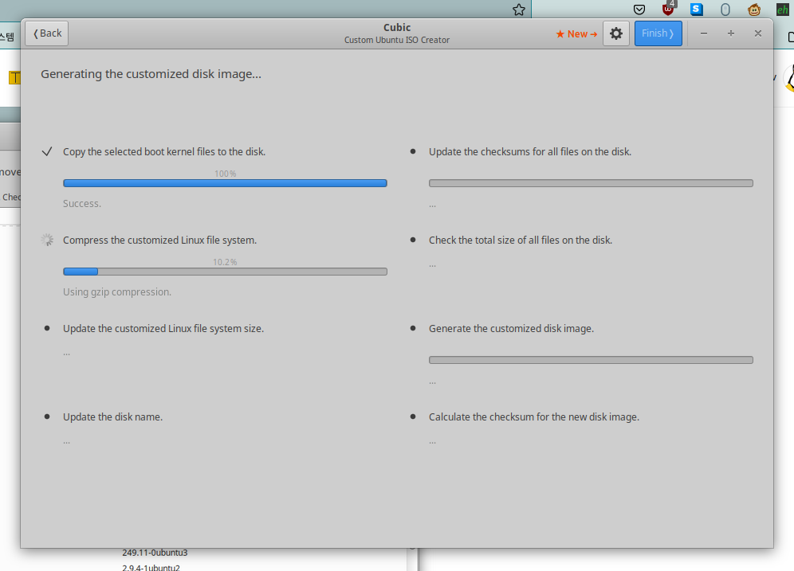Click 'Generate the customized disk image.' step
Screen dimensions: 794x571
511,329
